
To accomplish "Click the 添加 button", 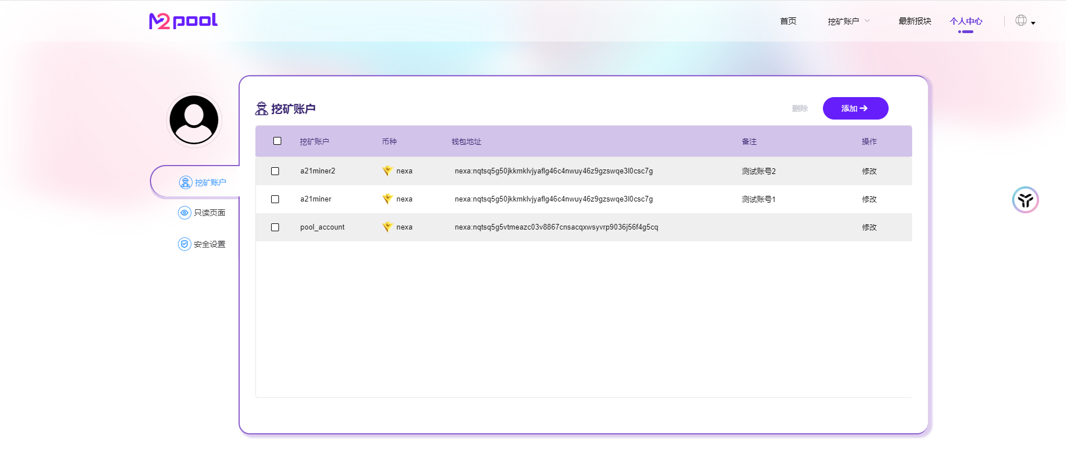I will 855,108.
